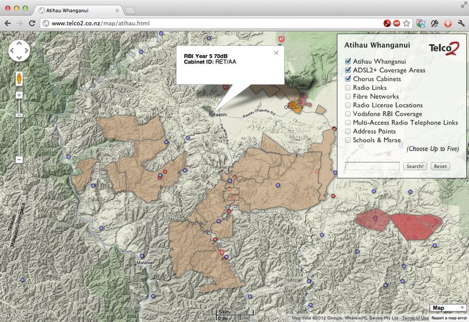Click the fullscreen arrows at window corner

point(464,4)
